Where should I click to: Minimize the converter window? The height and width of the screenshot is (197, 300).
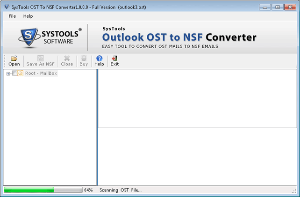pyautogui.click(x=265, y=7)
